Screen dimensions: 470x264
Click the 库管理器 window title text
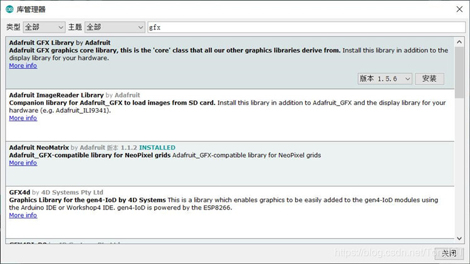coord(31,9)
